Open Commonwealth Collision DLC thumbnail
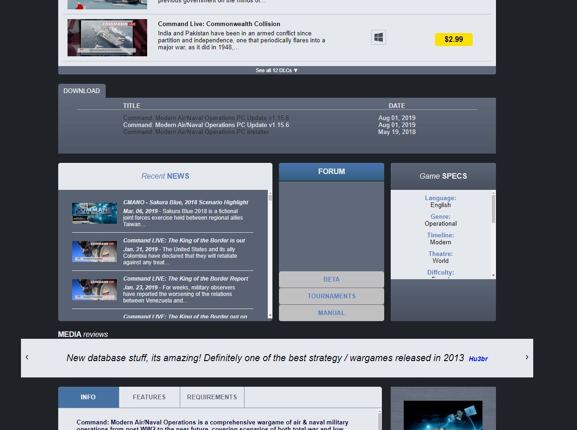This screenshot has width=577, height=430. click(107, 38)
